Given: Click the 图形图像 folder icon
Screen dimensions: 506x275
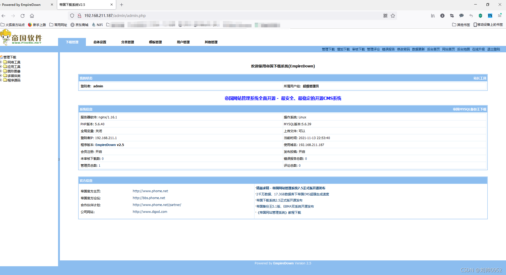Looking at the screenshot, I should click(5, 71).
